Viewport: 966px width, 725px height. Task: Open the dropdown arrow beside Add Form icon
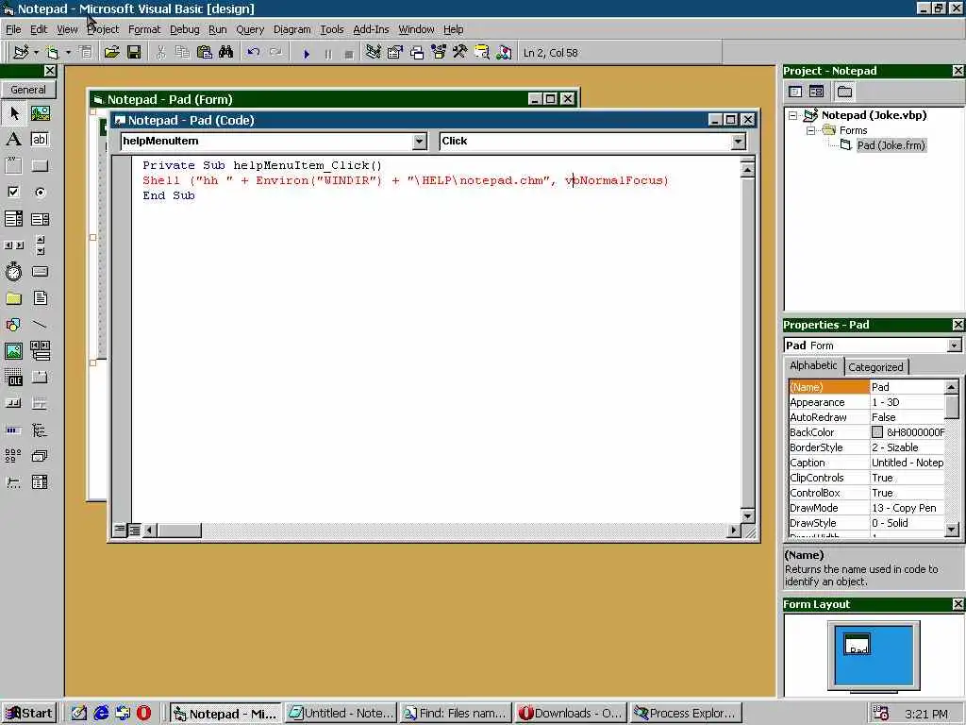pos(68,53)
